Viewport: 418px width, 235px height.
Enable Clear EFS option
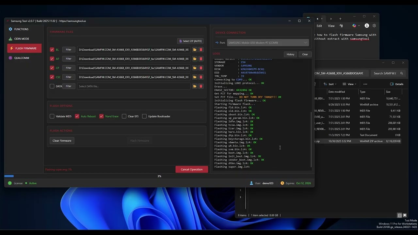124,116
